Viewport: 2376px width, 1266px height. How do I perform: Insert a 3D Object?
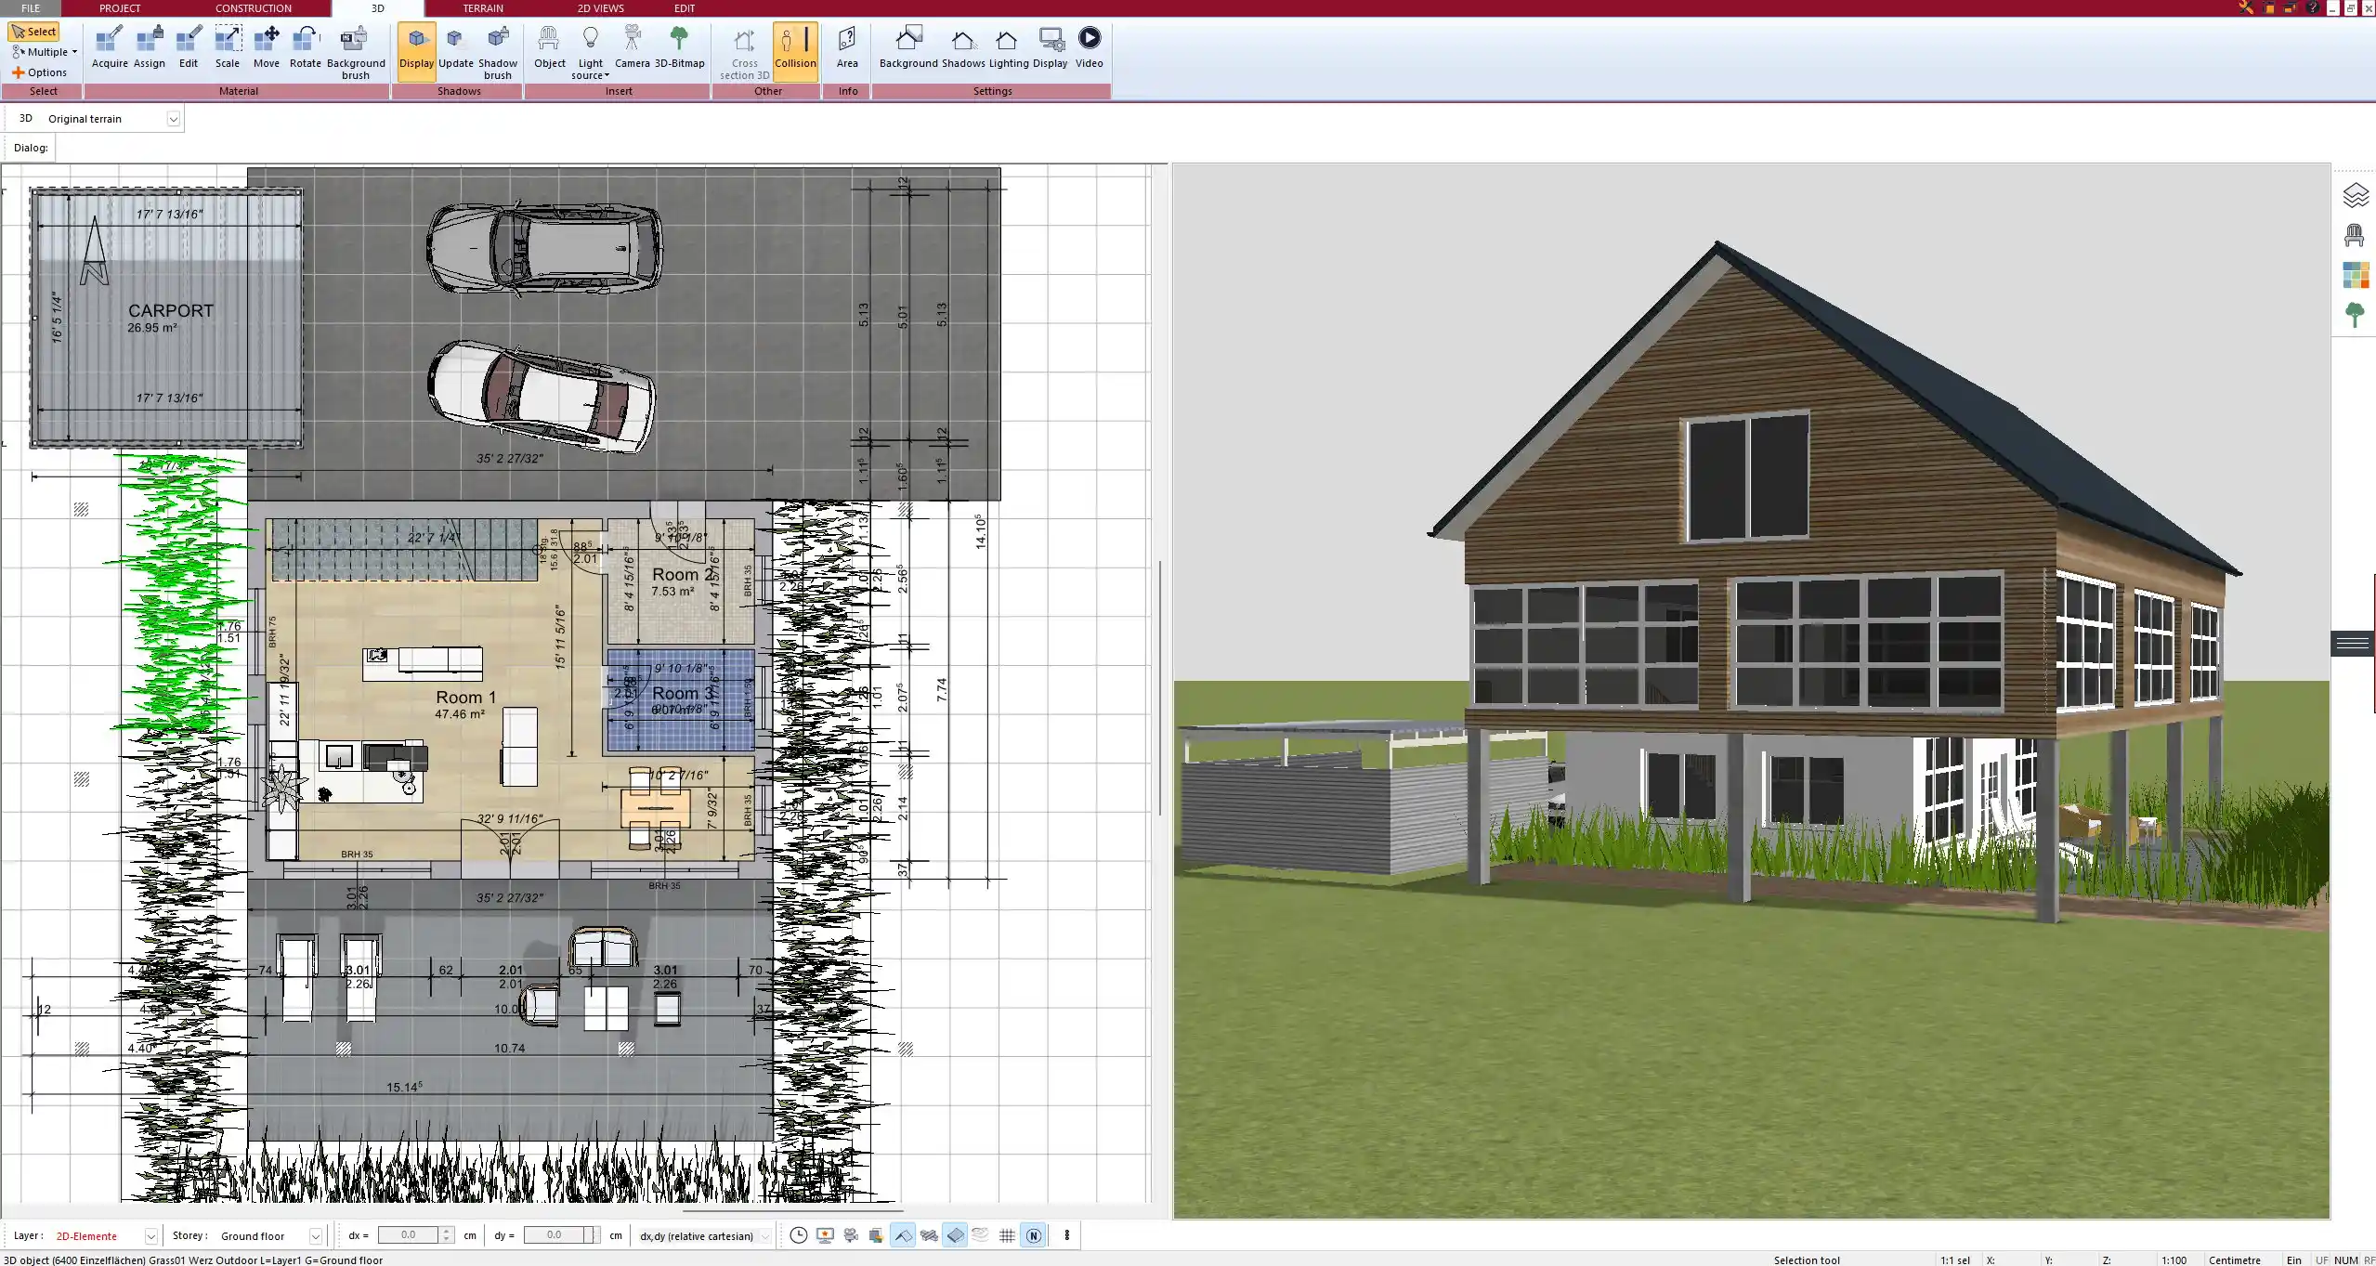[549, 48]
